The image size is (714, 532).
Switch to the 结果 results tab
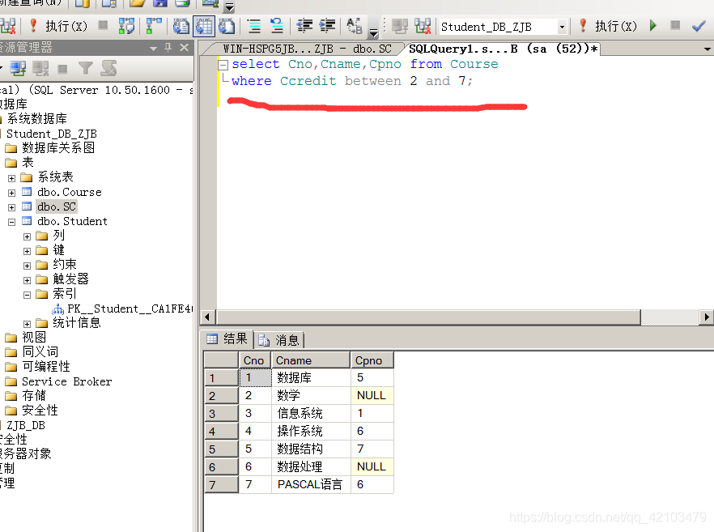coord(227,338)
